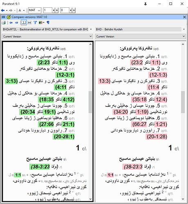Viewport: 188px width, 204px height.
Task: Click pink highlighted 13:3) in right pane
Action: pyautogui.click(x=104, y=81)
